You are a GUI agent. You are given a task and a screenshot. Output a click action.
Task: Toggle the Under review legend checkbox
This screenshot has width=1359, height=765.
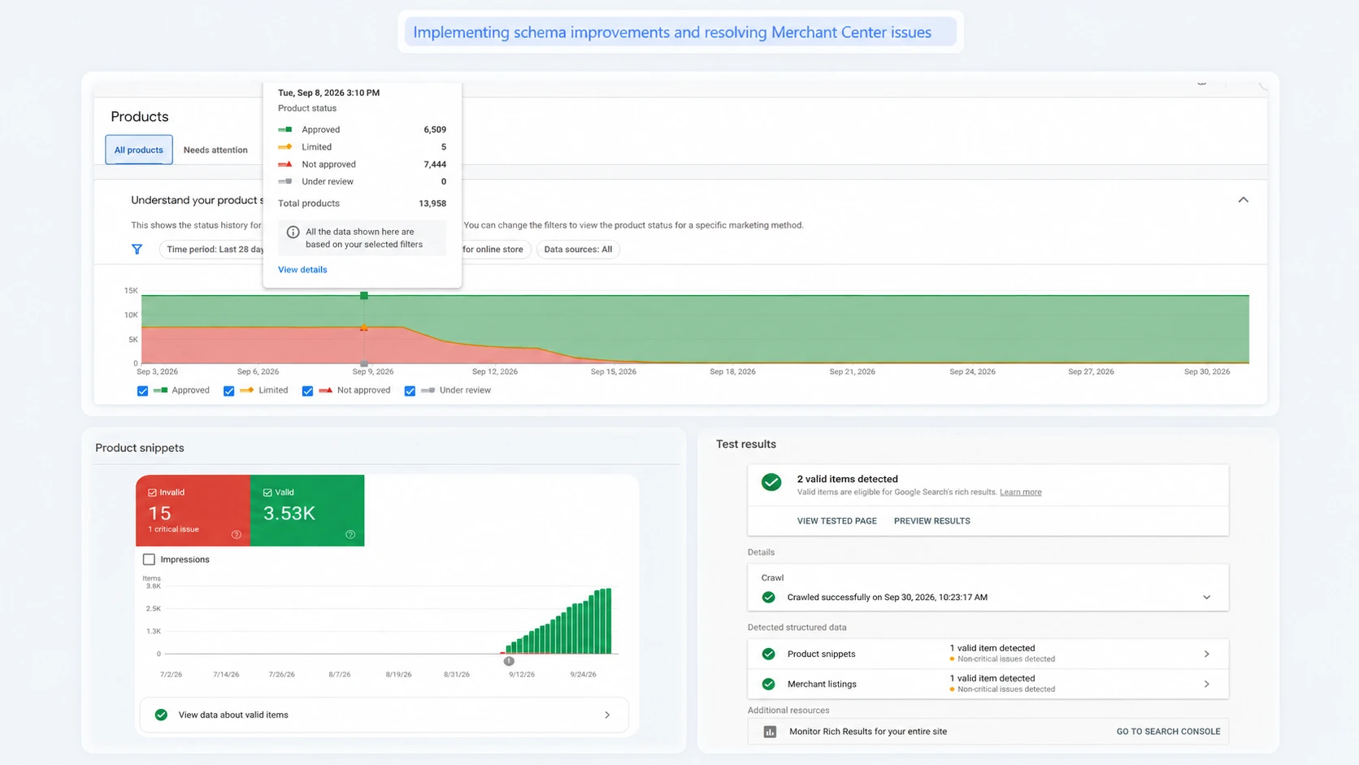(410, 391)
